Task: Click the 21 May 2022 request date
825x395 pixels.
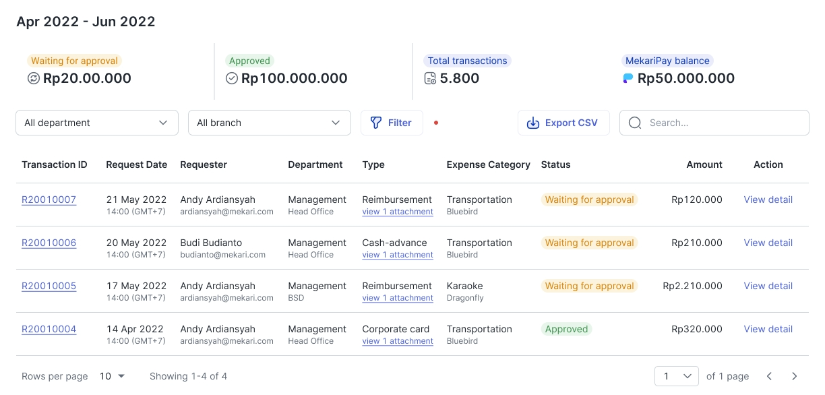Action: coord(137,200)
